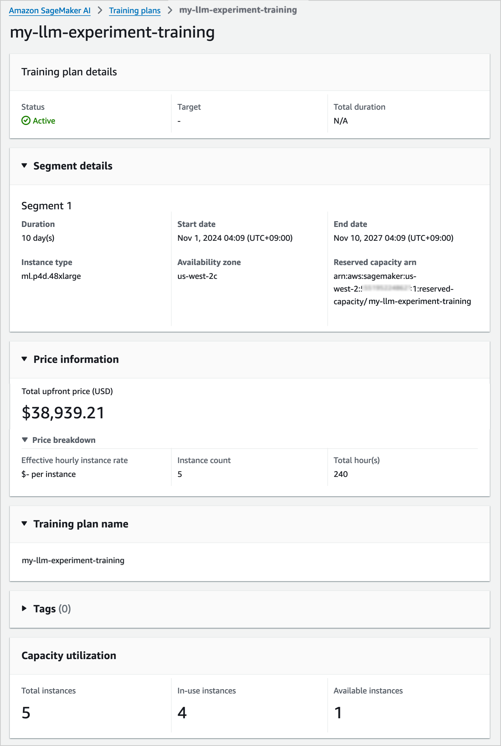The image size is (501, 746).
Task: Click the my-llm-experiment-training page title
Action: point(112,32)
